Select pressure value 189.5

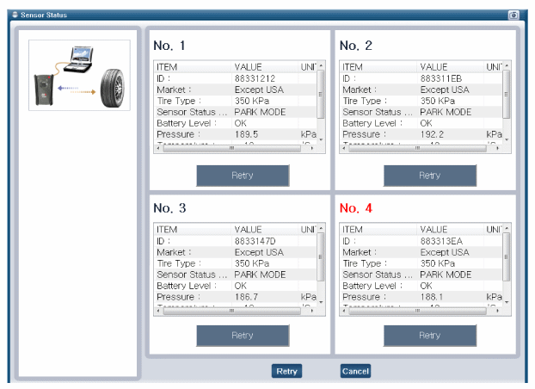tap(246, 134)
